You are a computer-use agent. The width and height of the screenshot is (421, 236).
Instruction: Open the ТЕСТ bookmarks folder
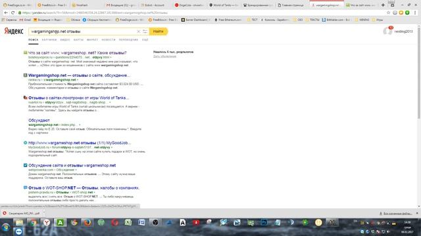coord(253,20)
